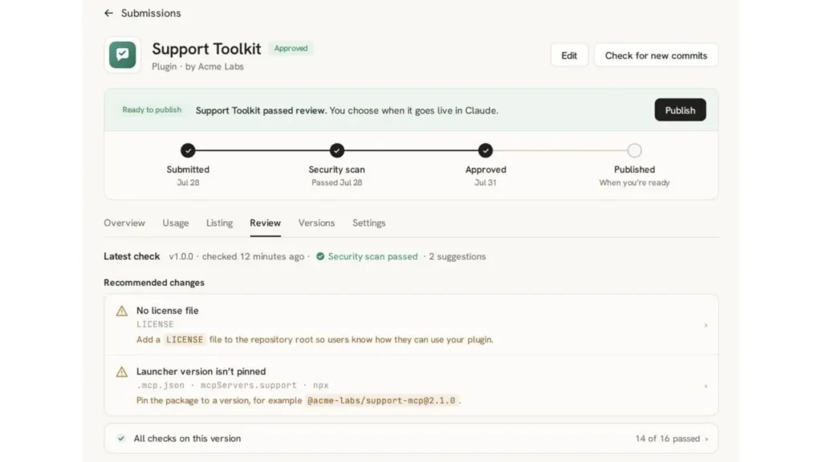Select the Review tab

coord(265,223)
